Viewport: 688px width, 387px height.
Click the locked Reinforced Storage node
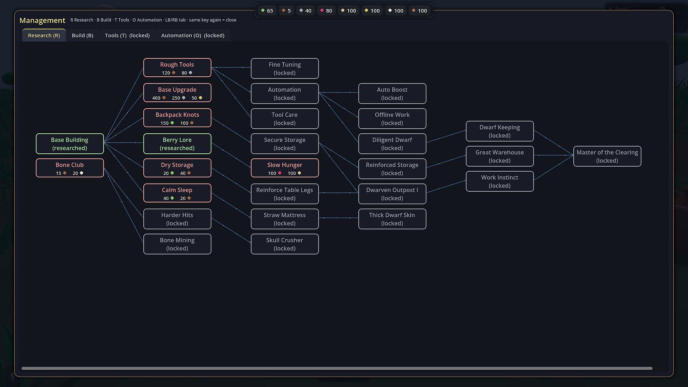pyautogui.click(x=392, y=169)
